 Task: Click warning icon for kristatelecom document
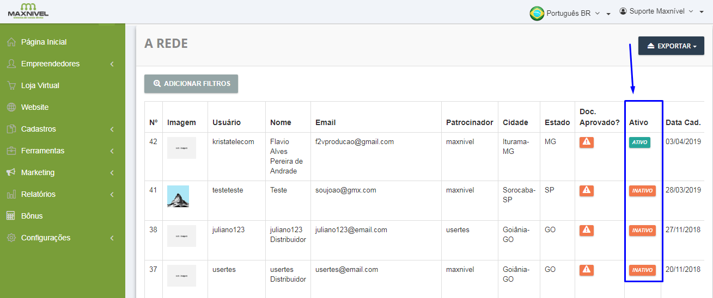pos(586,142)
